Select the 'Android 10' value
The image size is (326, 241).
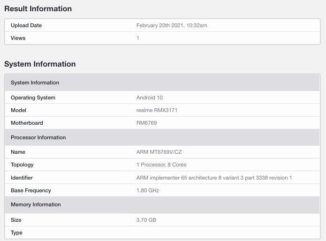pyautogui.click(x=150, y=98)
